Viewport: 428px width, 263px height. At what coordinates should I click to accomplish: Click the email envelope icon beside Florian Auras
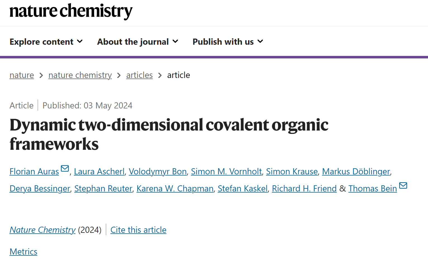coord(65,168)
